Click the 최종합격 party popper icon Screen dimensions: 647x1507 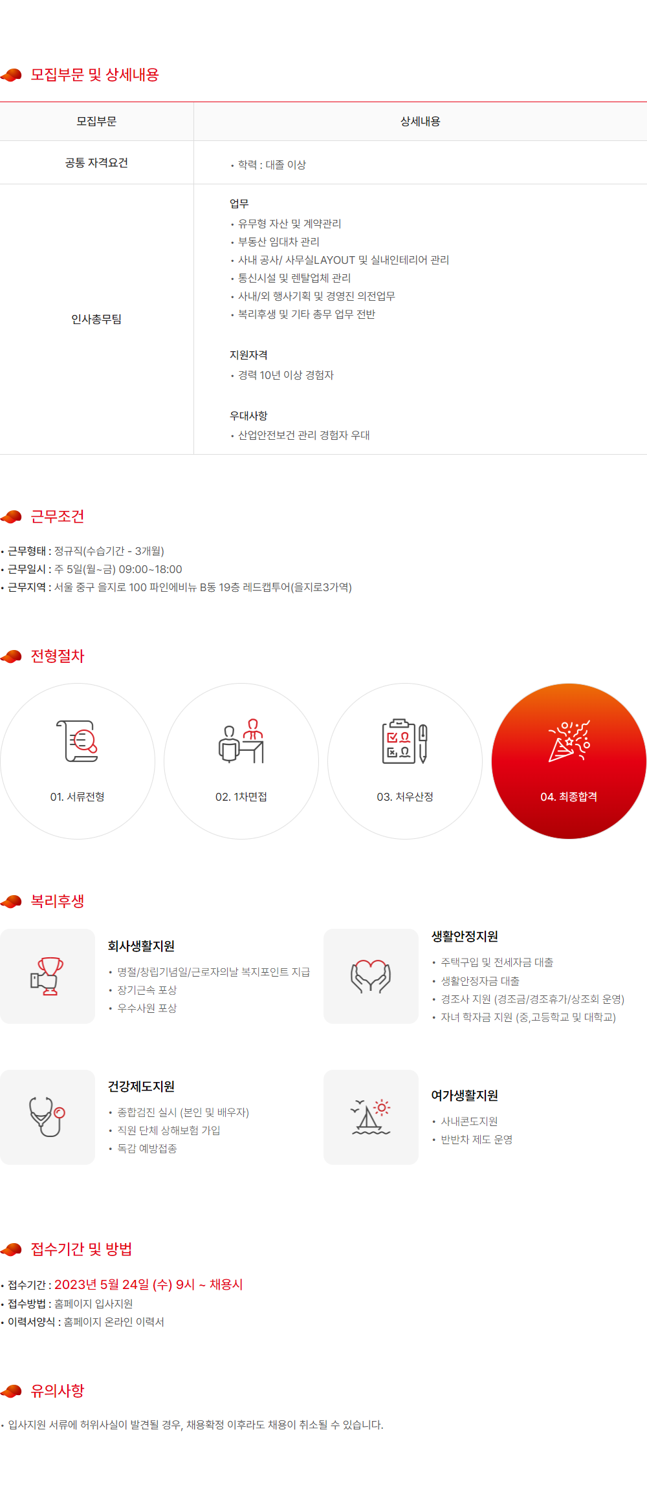coord(569,741)
